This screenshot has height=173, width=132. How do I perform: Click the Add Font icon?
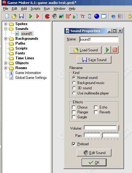click(x=83, y=16)
